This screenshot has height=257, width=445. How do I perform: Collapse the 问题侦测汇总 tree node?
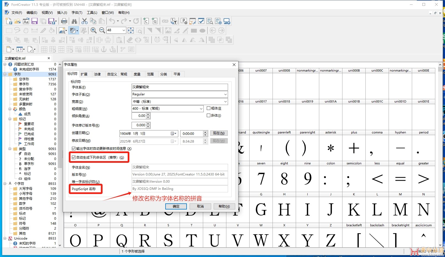click(5, 64)
